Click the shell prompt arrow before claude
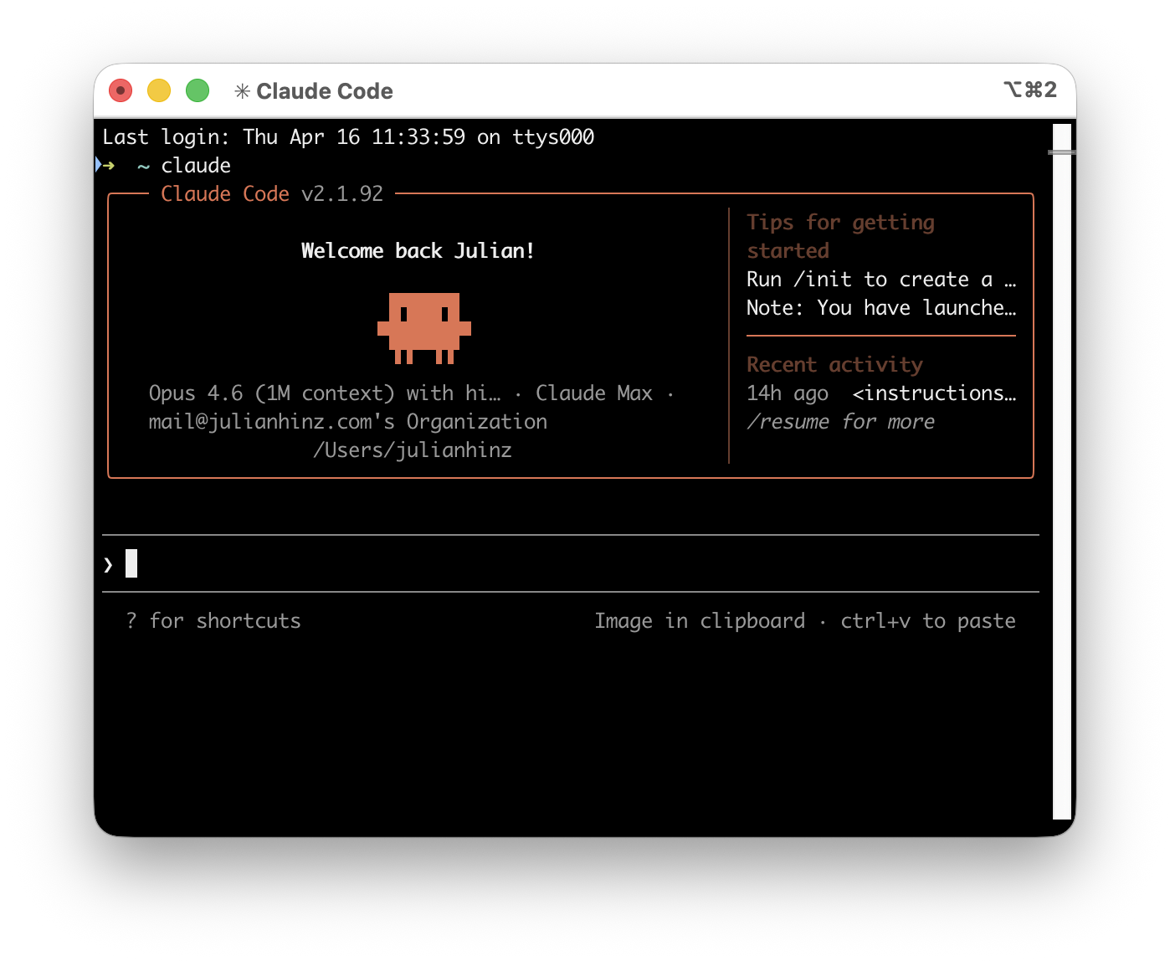Viewport: 1170px width, 961px height. [x=106, y=165]
